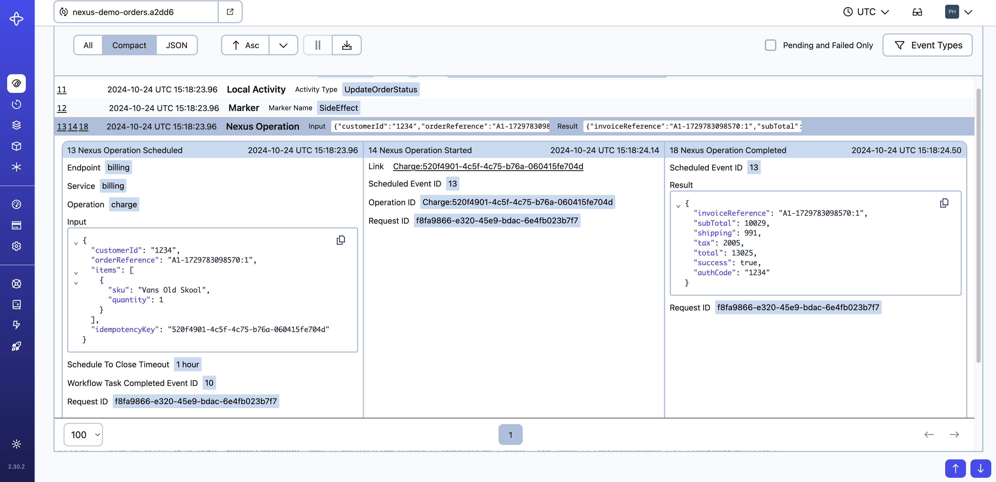Open the Docs book sidebar icon
Screen dimensions: 996x482
tap(16, 304)
